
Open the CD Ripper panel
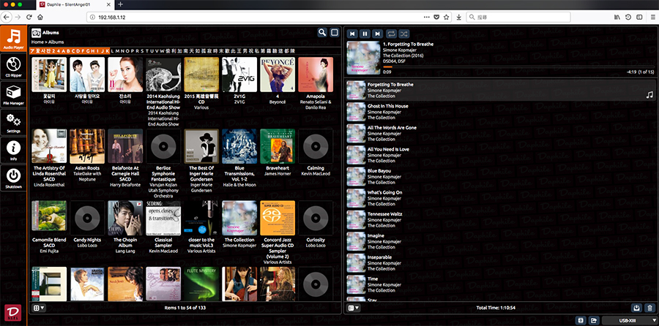(13, 68)
